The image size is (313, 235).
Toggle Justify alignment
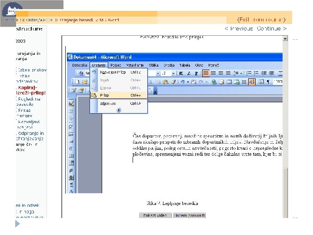coord(228,74)
